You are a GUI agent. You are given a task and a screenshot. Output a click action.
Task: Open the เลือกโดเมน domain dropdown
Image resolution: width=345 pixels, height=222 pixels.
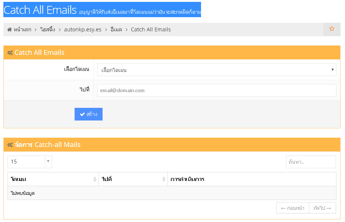tap(216, 70)
